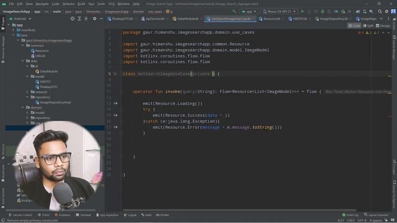Open Device Manager phone icon in toolbar
The image size is (397, 223).
click(365, 12)
